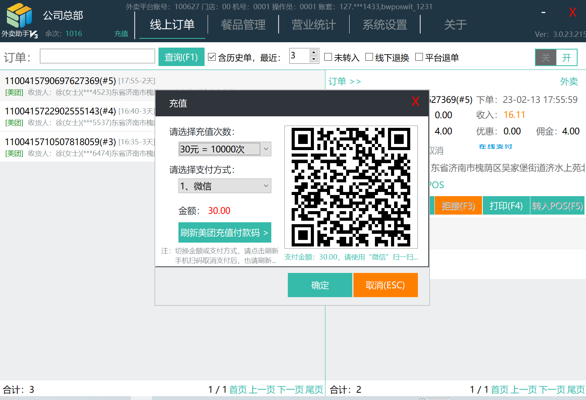586x400 pixels.
Task: Click the 转入POS(F5) button
Action: click(558, 206)
